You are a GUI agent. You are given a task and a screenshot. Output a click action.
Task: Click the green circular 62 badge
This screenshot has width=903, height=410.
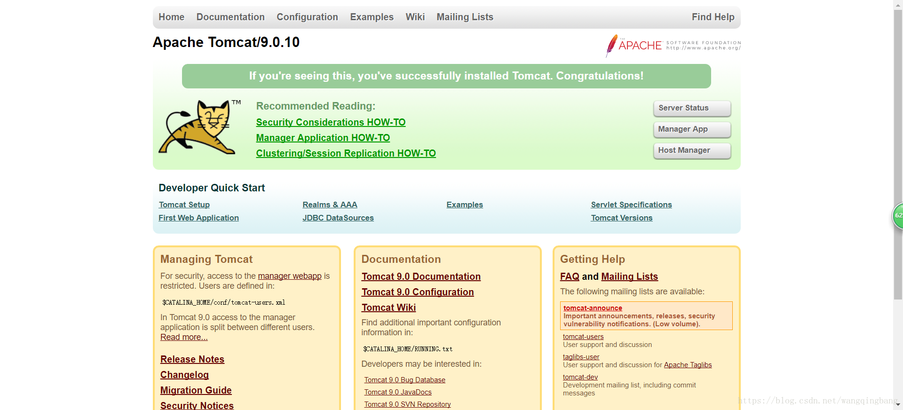point(898,216)
